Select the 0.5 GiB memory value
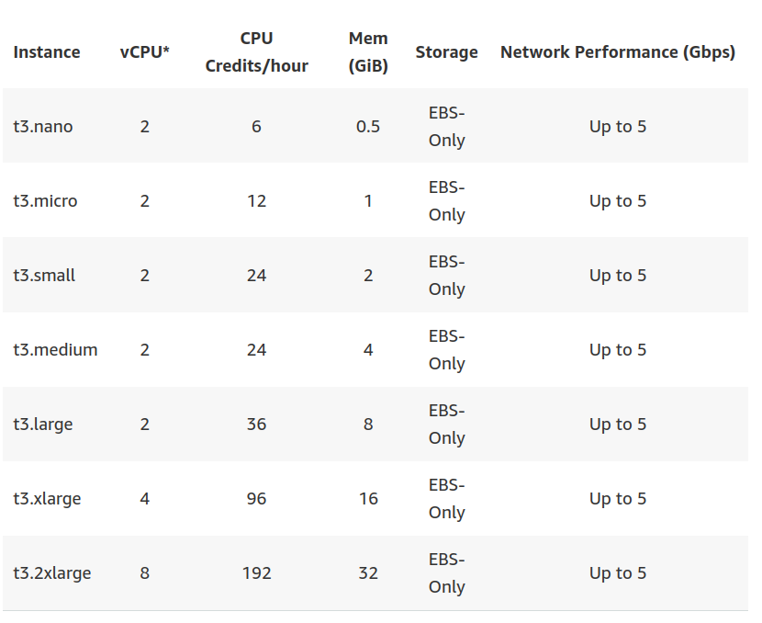 [368, 127]
